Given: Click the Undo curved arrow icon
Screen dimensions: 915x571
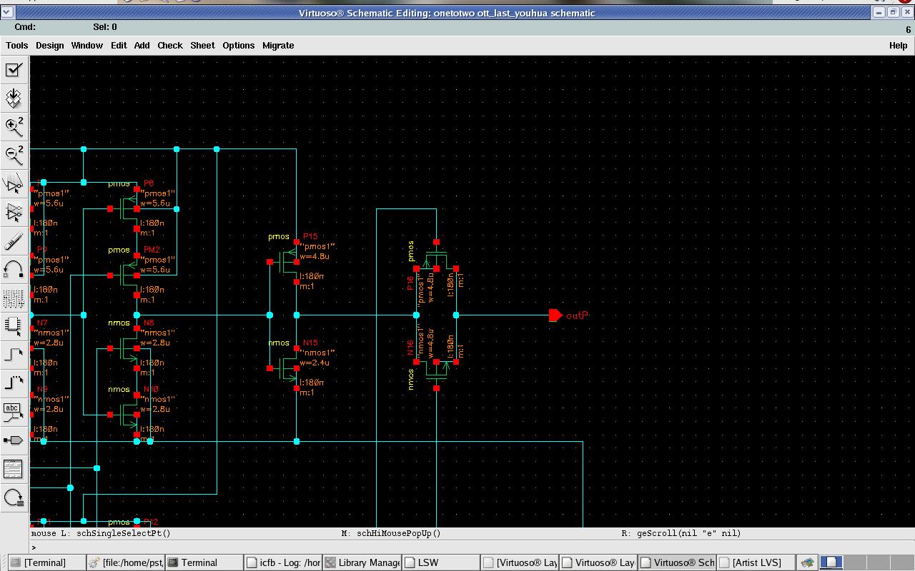Looking at the screenshot, I should pyautogui.click(x=14, y=269).
